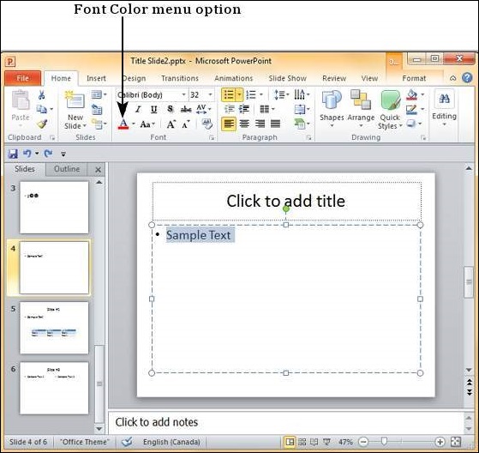Click the Arrange objects icon
The image size is (479, 453).
(361, 100)
